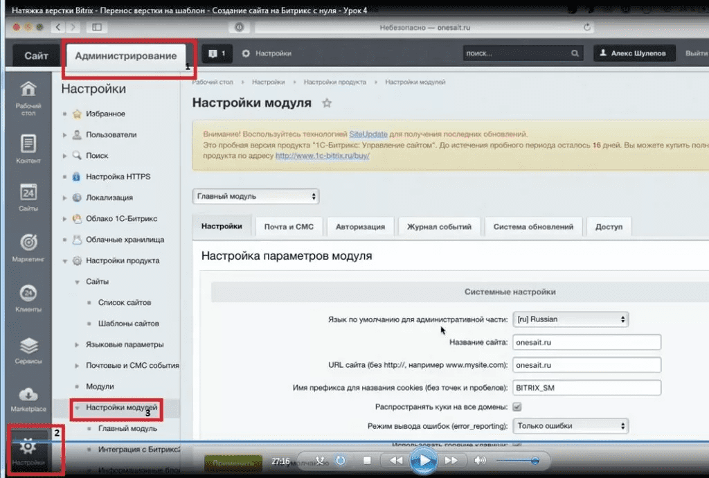This screenshot has height=478, width=709.
Task: Open the Главный модуль module dropdown
Action: pos(256,196)
